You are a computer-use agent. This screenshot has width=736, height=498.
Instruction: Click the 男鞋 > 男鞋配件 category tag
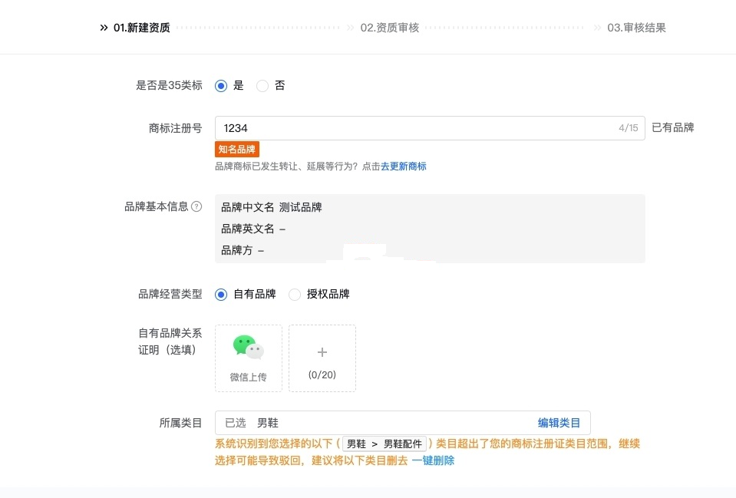385,444
